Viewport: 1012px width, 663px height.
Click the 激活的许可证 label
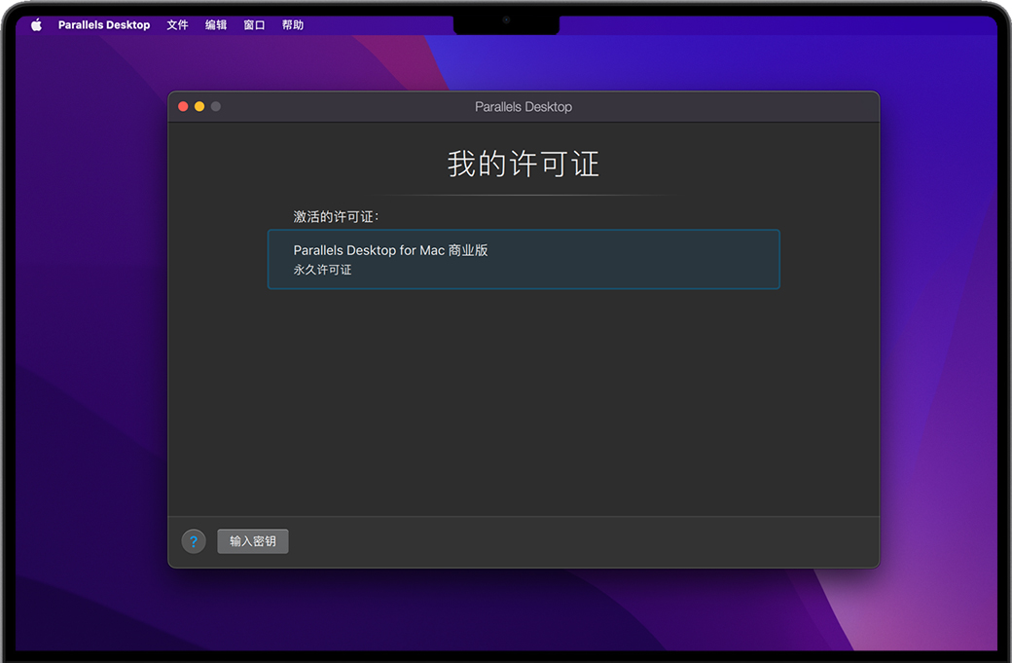[336, 217]
